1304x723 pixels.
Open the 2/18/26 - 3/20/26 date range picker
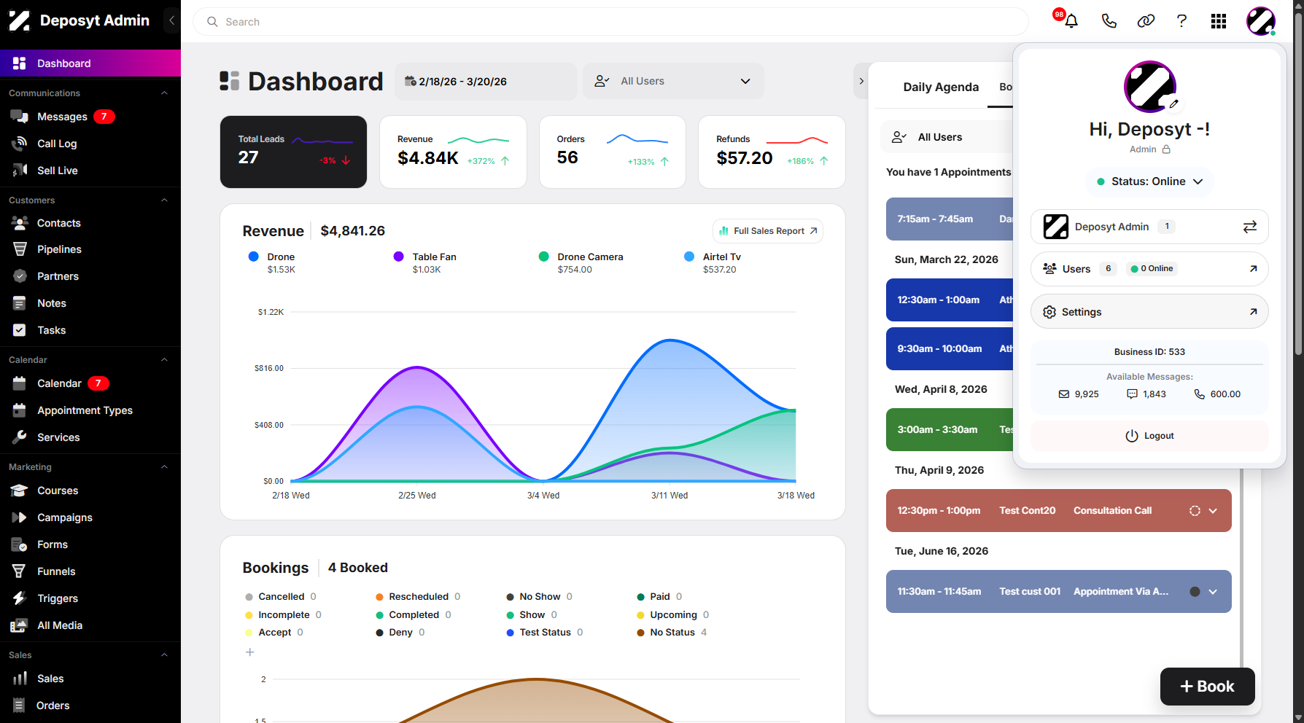pyautogui.click(x=486, y=81)
